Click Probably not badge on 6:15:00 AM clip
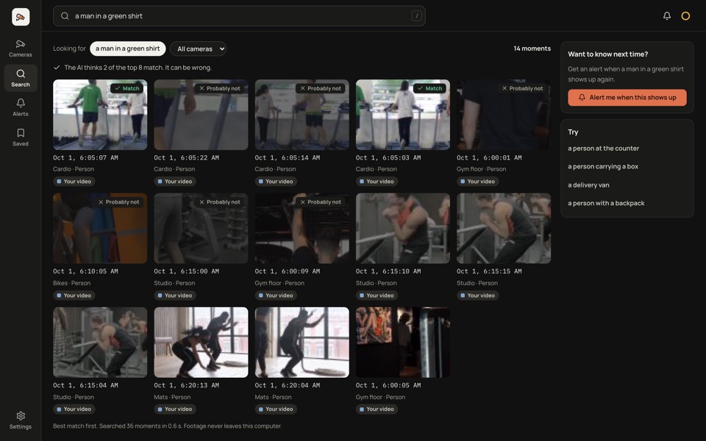 point(220,202)
